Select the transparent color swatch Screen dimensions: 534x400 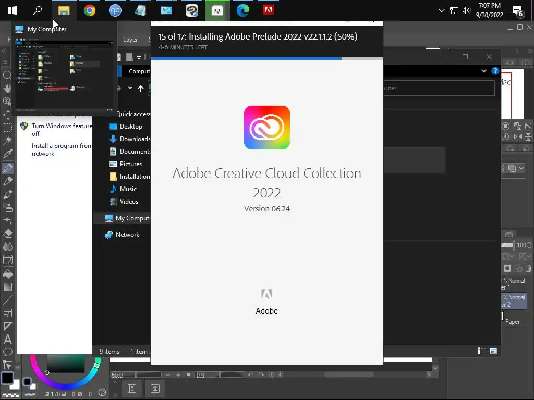click(x=11, y=395)
